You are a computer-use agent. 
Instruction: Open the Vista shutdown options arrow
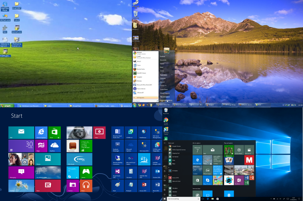tap(171, 101)
